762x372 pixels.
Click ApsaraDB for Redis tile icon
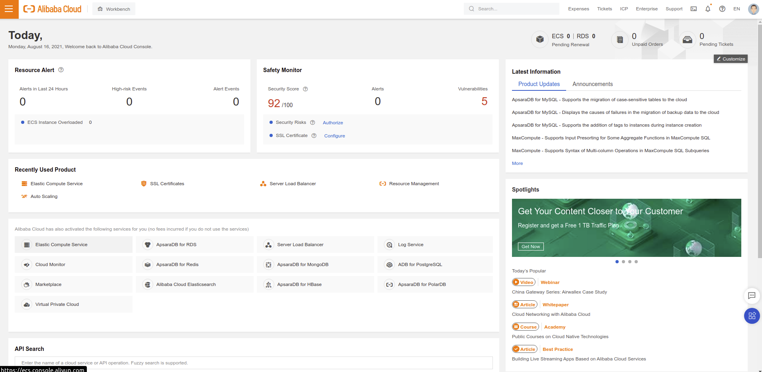(x=148, y=264)
